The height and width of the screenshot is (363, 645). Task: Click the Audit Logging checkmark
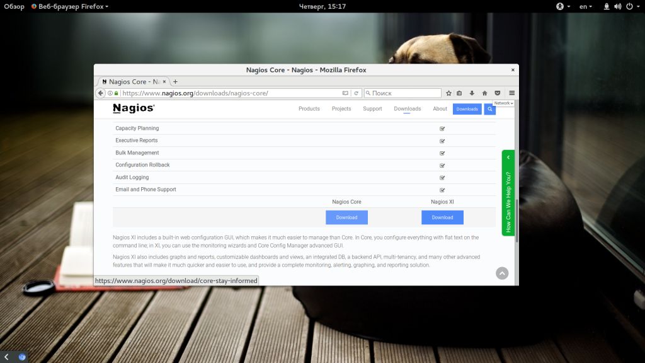(x=442, y=178)
